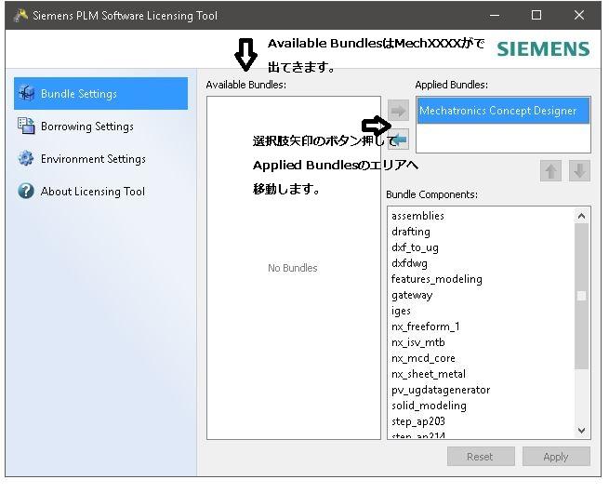The height and width of the screenshot is (493, 609).
Task: Select the iges component
Action: tap(402, 312)
